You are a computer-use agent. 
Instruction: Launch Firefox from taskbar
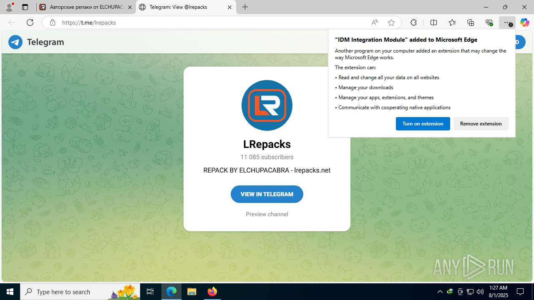(212, 292)
